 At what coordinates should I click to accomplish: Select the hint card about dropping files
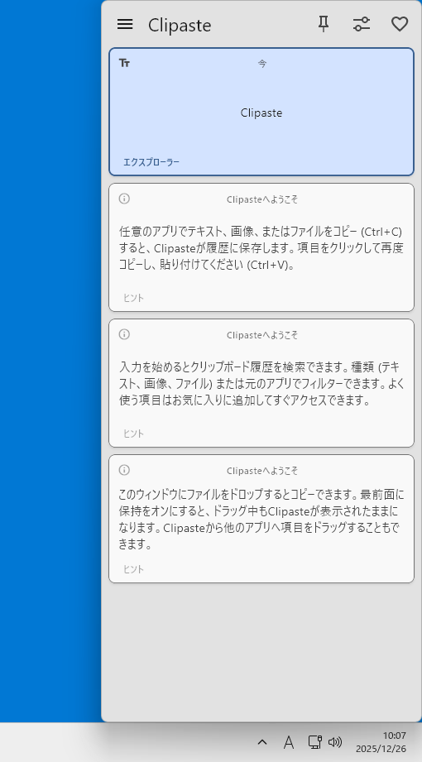tap(261, 519)
